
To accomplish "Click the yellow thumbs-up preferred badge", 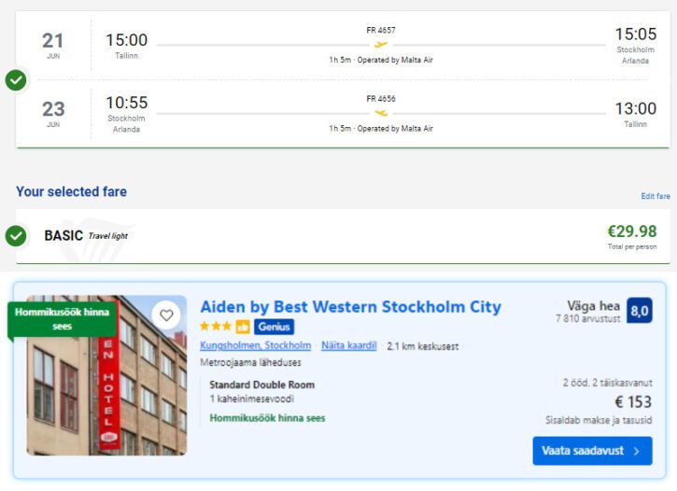I will point(243,327).
